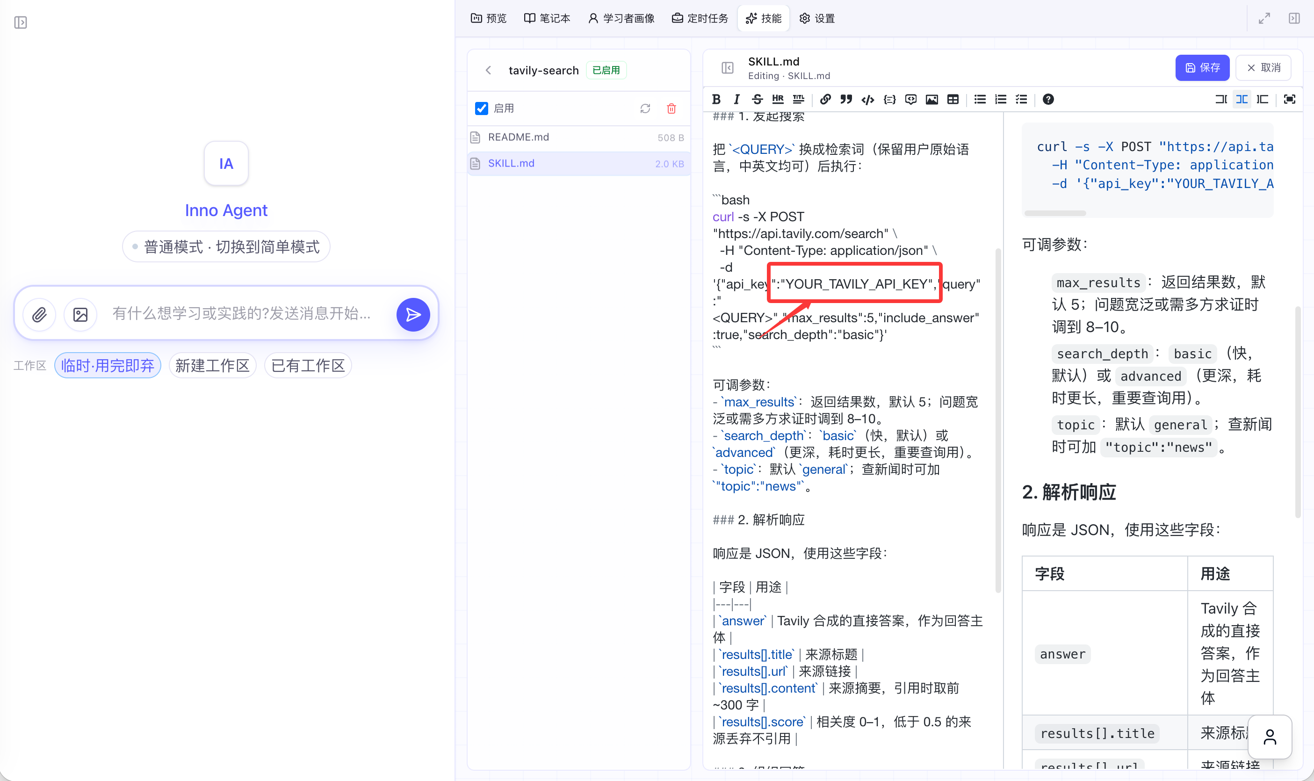Apply italic formatting
The height and width of the screenshot is (781, 1314).
(x=736, y=99)
